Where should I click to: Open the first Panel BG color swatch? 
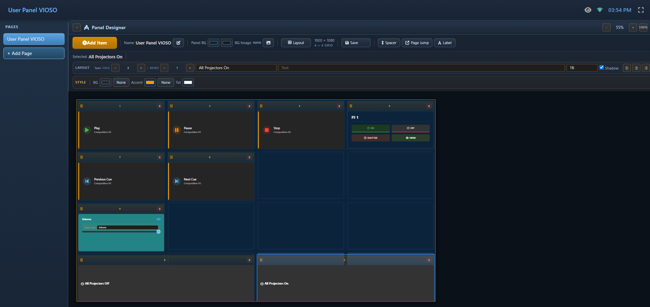213,43
